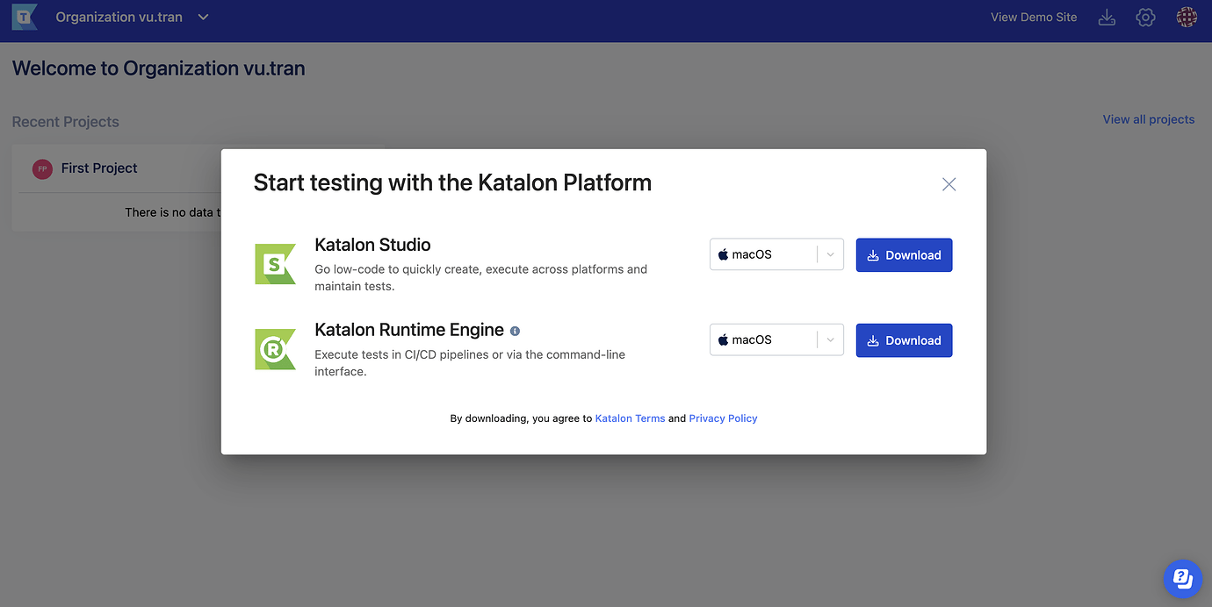Open the macOS dropdown for Katalon Runtime Engine
The width and height of the screenshot is (1212, 607).
tap(829, 339)
